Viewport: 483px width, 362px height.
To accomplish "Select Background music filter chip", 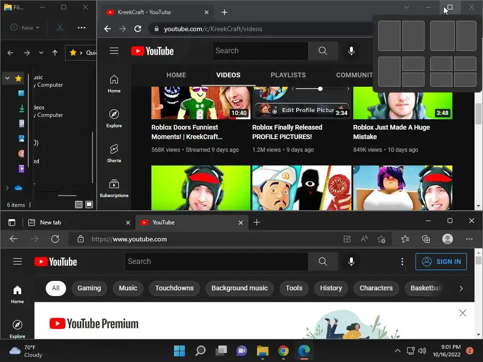I will pyautogui.click(x=239, y=288).
